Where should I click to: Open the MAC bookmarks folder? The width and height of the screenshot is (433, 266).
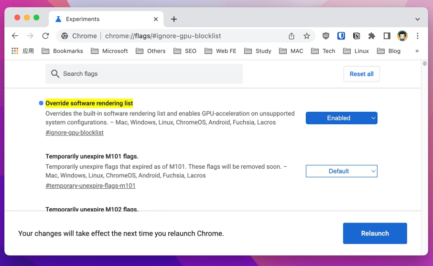tap(292, 51)
